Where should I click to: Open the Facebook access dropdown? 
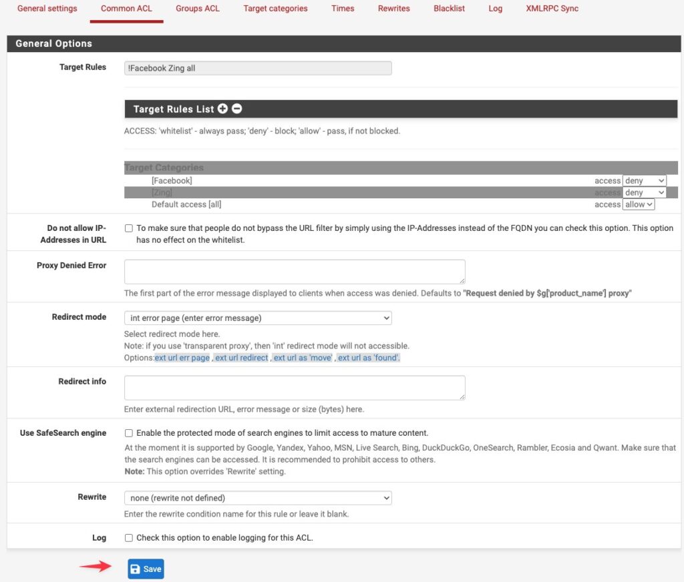[645, 180]
